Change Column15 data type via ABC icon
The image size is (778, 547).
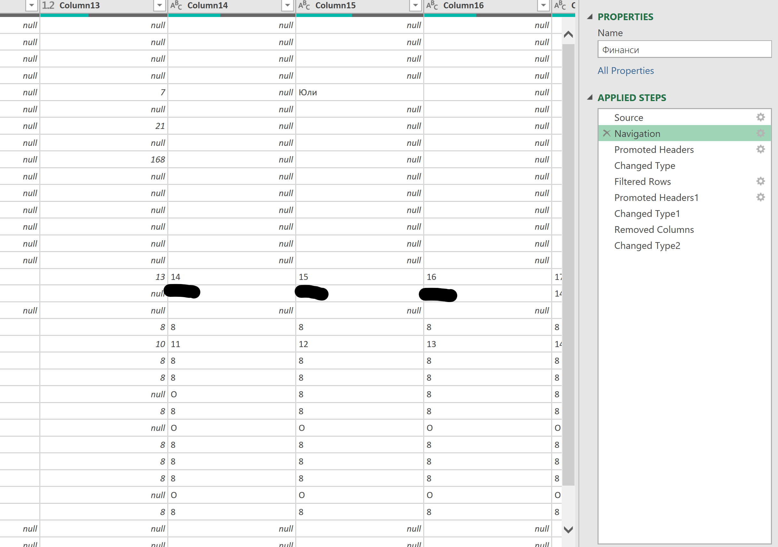click(304, 5)
